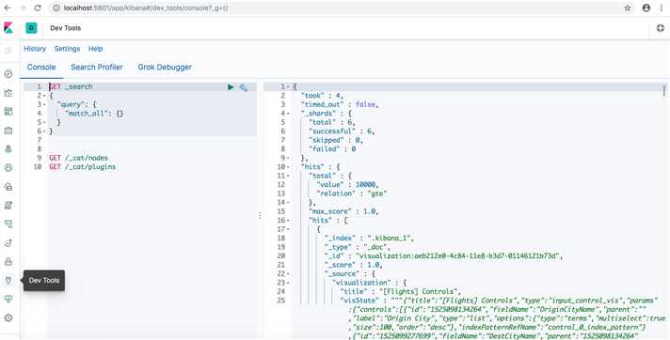The image size is (670, 340).
Task: Click the "timed_out" : false line
Action: pyautogui.click(x=340, y=104)
